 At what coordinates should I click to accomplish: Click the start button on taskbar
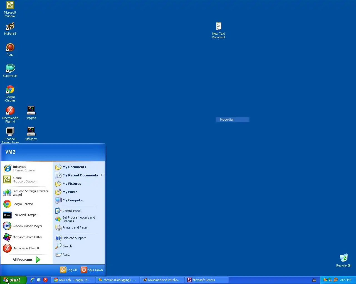point(13,280)
